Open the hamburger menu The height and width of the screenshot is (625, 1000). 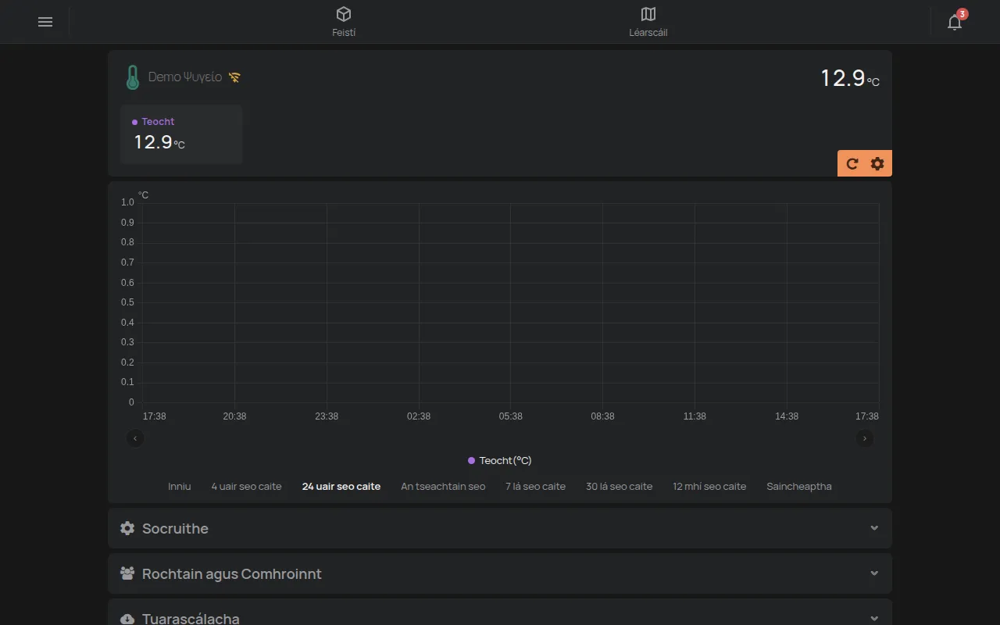[x=45, y=22]
